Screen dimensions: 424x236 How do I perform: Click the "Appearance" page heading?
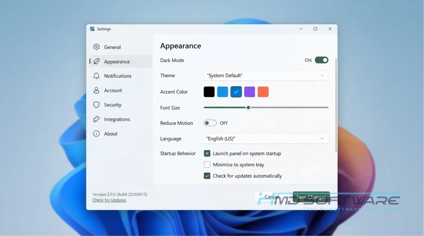181,46
